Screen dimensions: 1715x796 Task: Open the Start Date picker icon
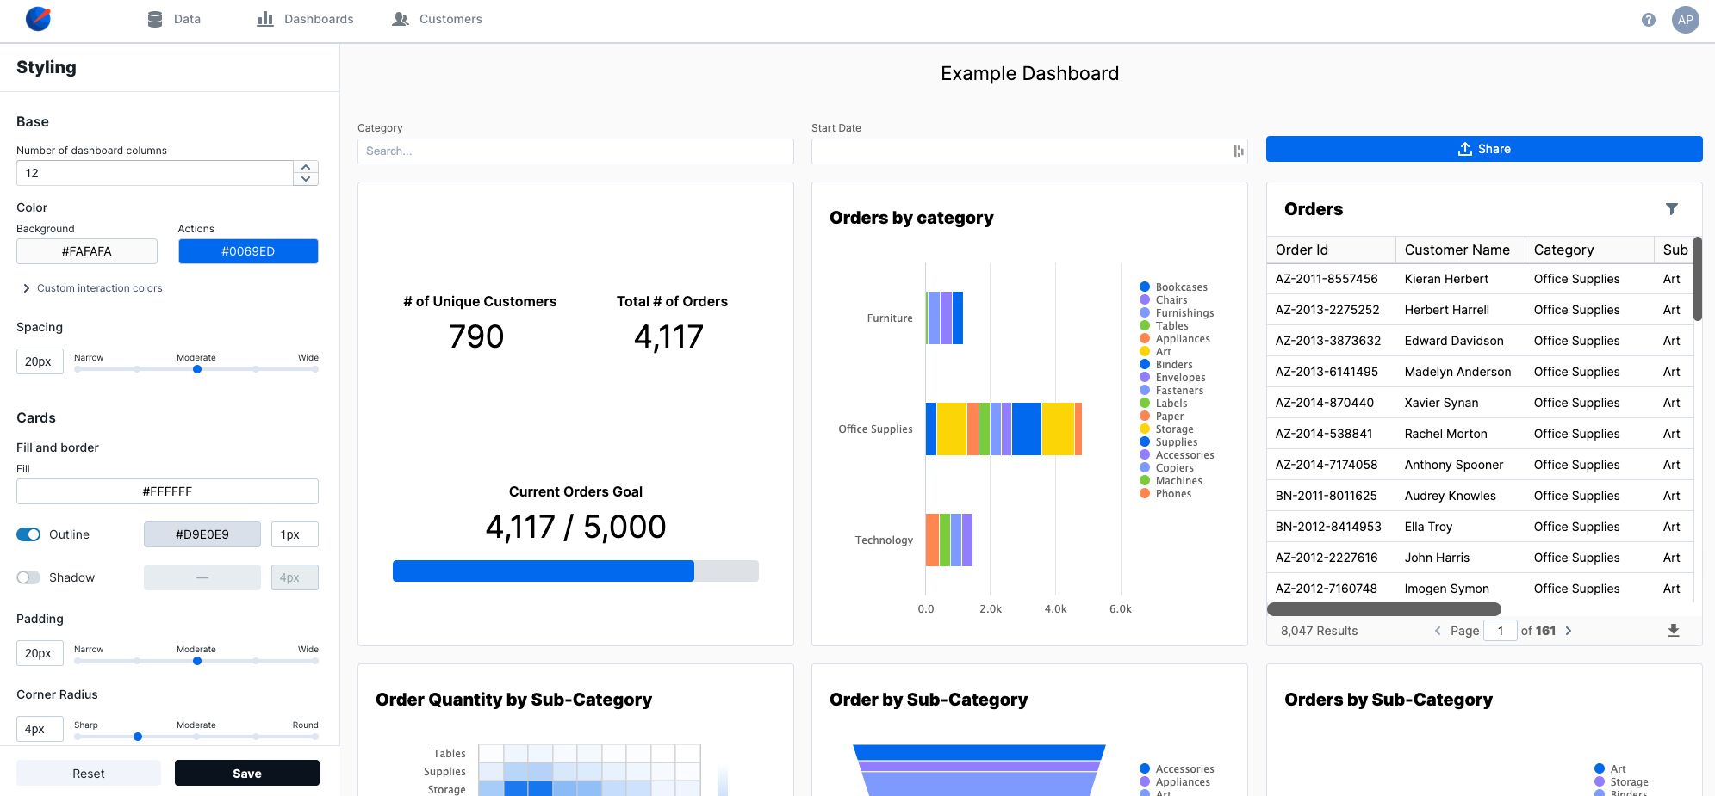(1238, 151)
